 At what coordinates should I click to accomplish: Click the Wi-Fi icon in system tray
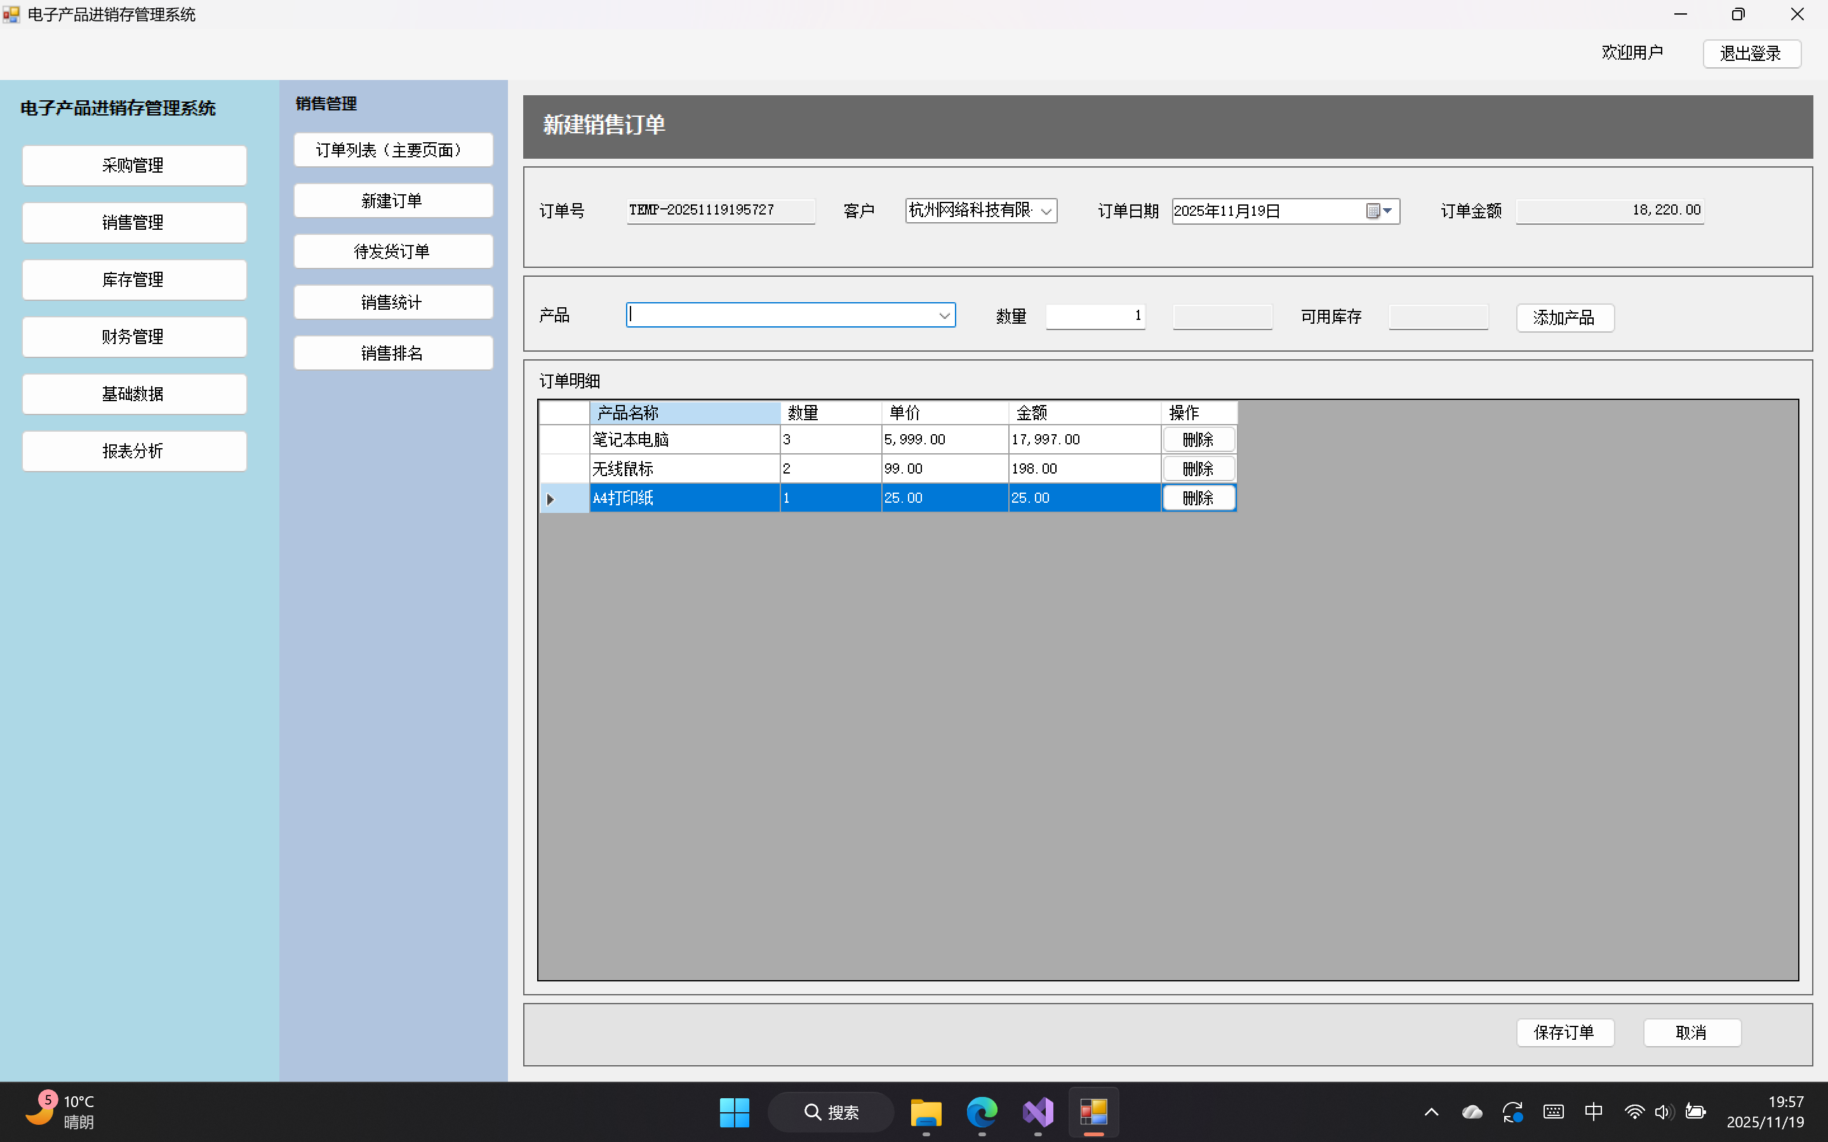coord(1633,1112)
